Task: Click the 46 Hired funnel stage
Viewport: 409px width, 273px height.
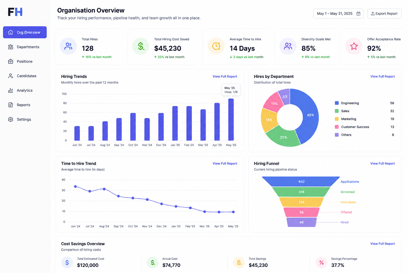Action: click(301, 222)
